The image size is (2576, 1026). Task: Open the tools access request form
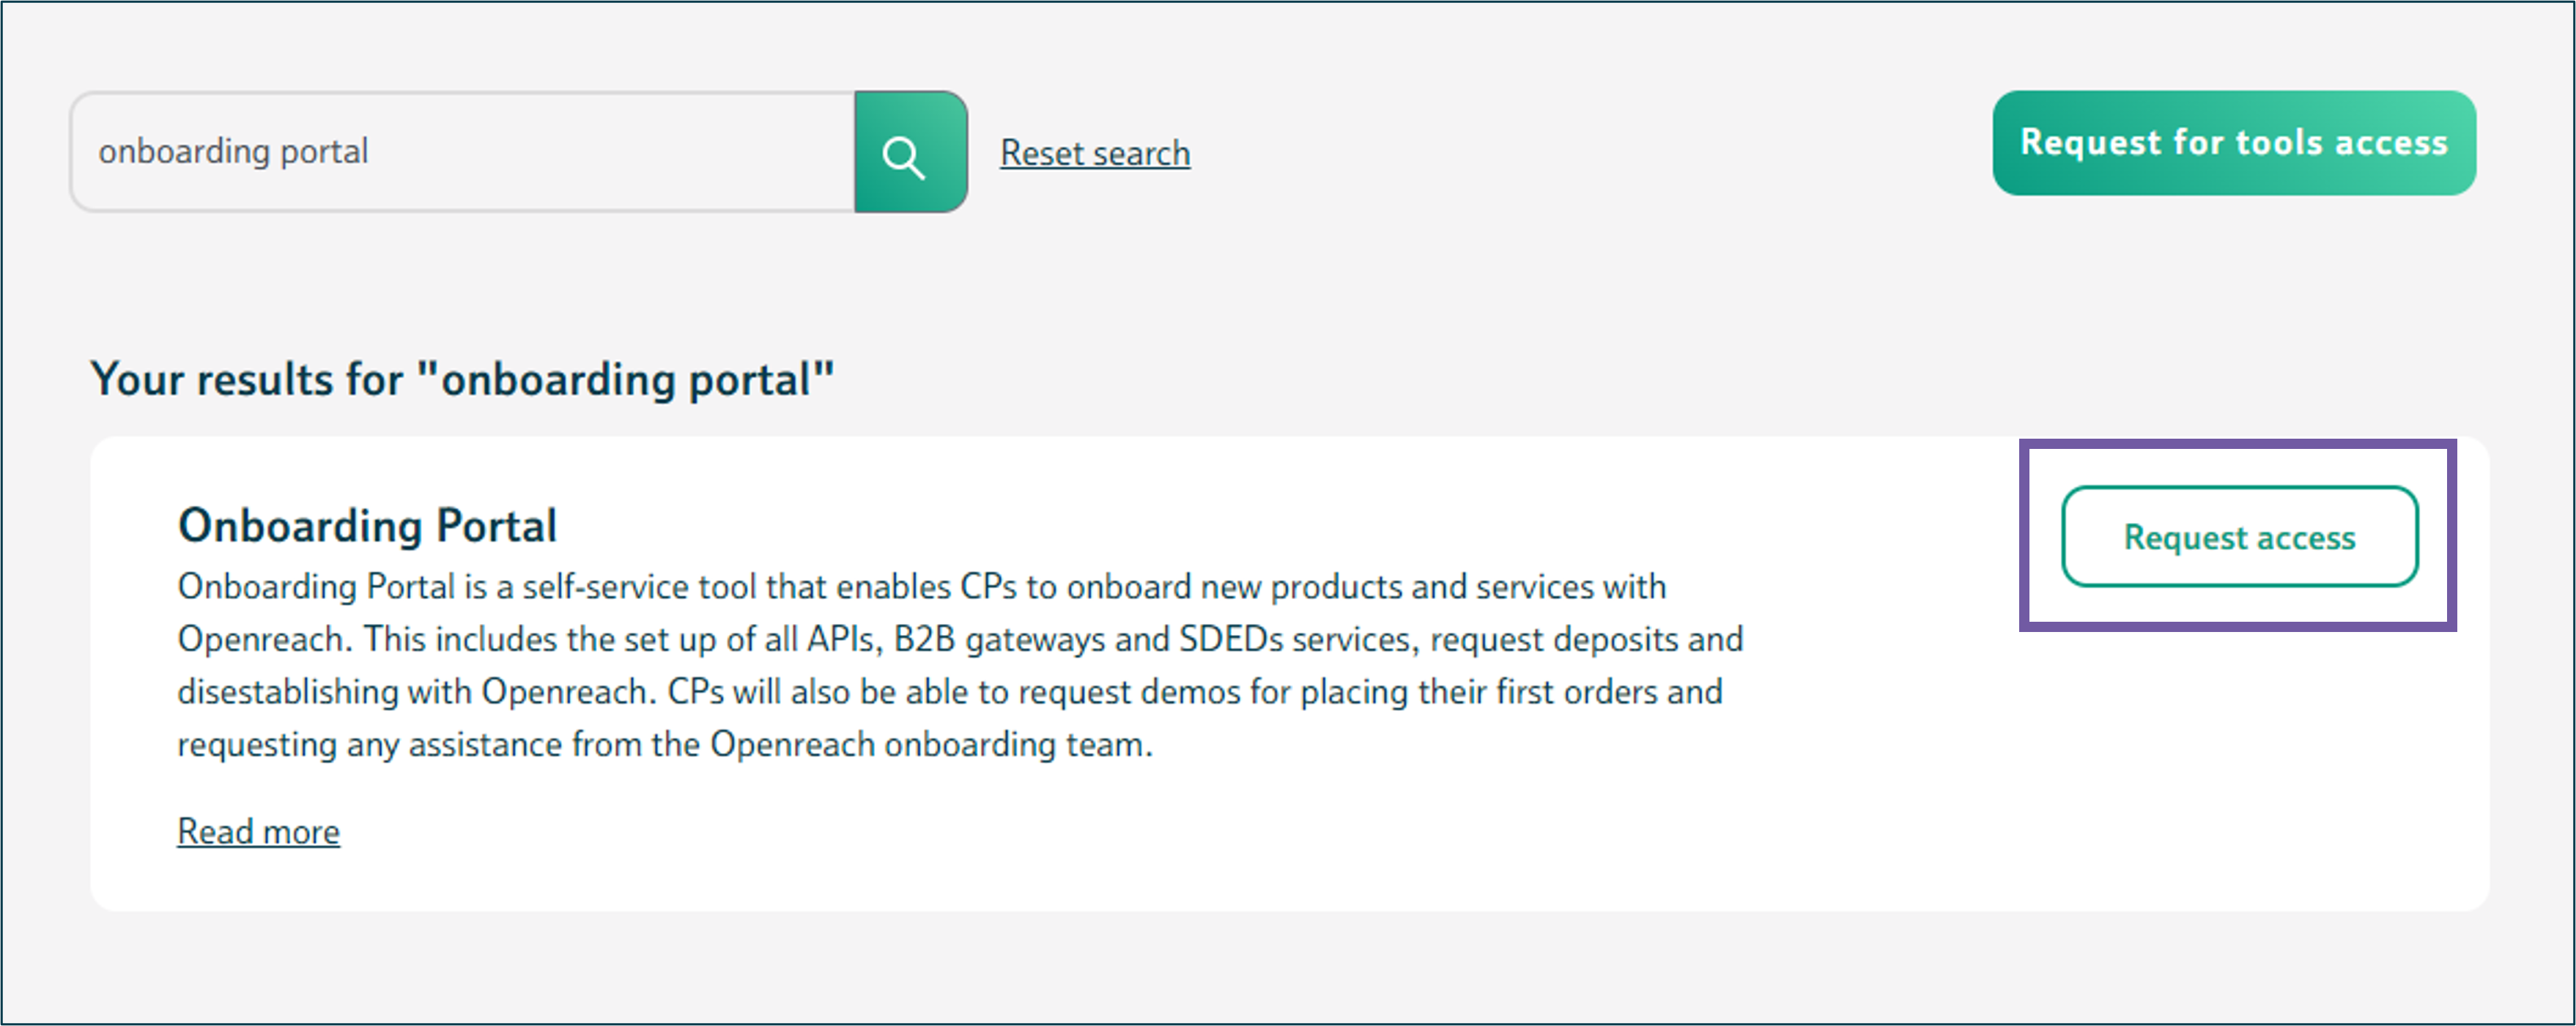click(2234, 143)
